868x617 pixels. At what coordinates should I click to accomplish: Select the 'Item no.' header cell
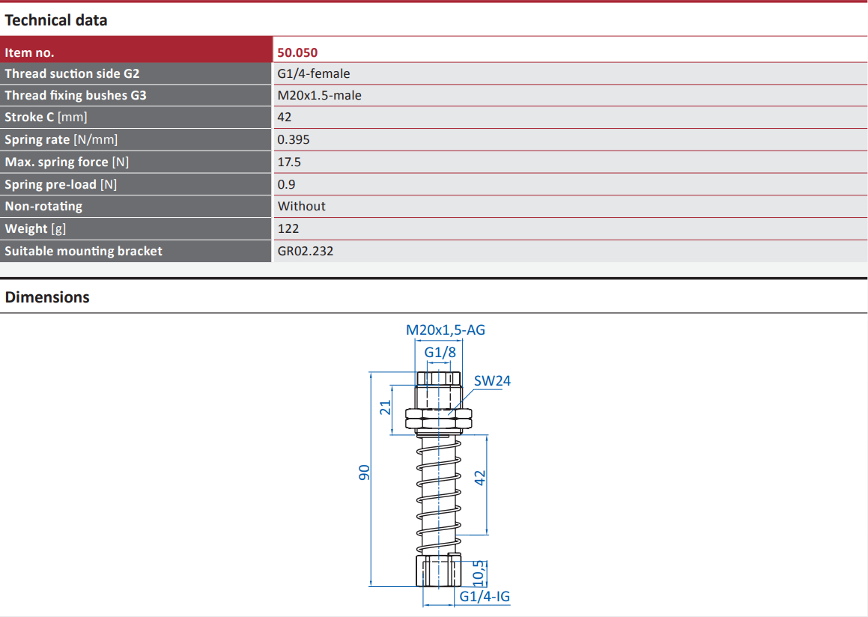tap(136, 50)
